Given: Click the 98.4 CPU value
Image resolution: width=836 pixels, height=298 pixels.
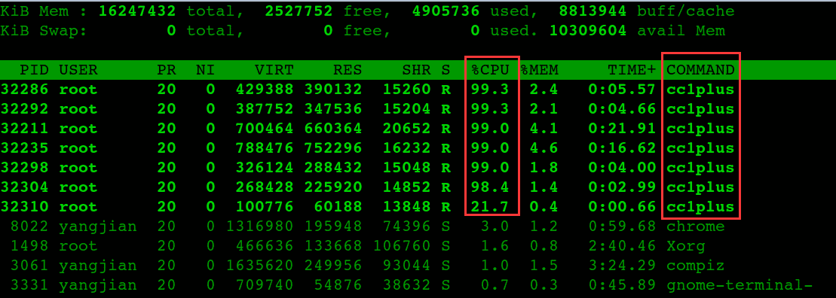Looking at the screenshot, I should click(x=490, y=187).
